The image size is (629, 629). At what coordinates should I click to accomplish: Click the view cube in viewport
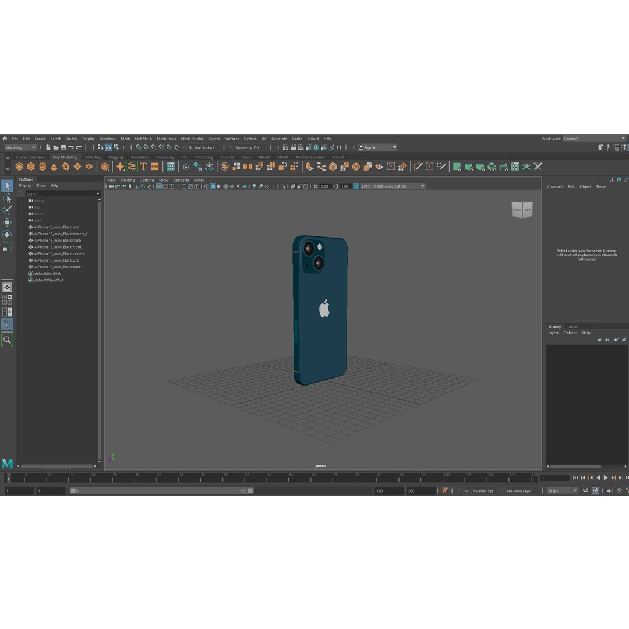tap(522, 210)
